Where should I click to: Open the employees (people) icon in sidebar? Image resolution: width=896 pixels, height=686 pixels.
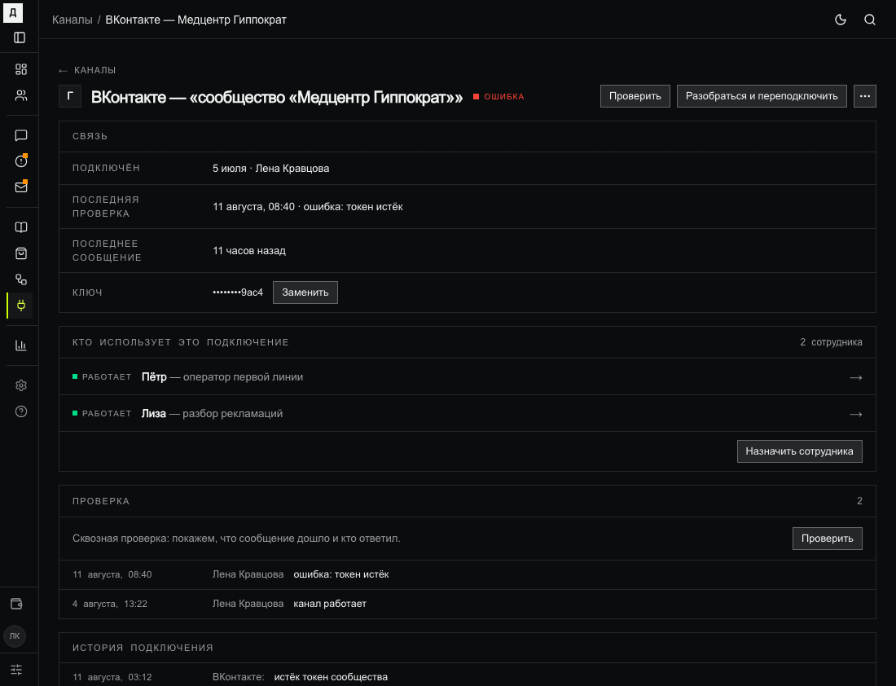[x=21, y=95]
